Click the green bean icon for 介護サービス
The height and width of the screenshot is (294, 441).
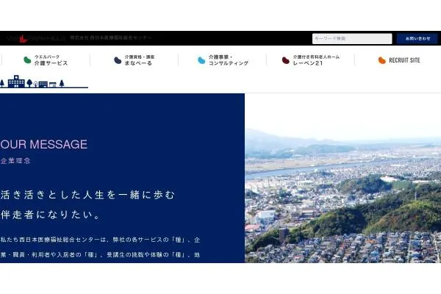pyautogui.click(x=27, y=60)
